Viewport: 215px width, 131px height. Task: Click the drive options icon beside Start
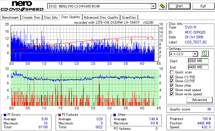162,6
